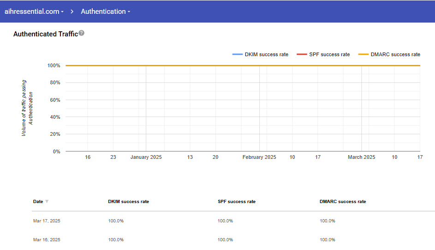
Task: Click the sort arrow next to Date
Action: (x=47, y=202)
